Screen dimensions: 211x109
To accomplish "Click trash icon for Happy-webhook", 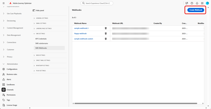I will tap(106, 33).
